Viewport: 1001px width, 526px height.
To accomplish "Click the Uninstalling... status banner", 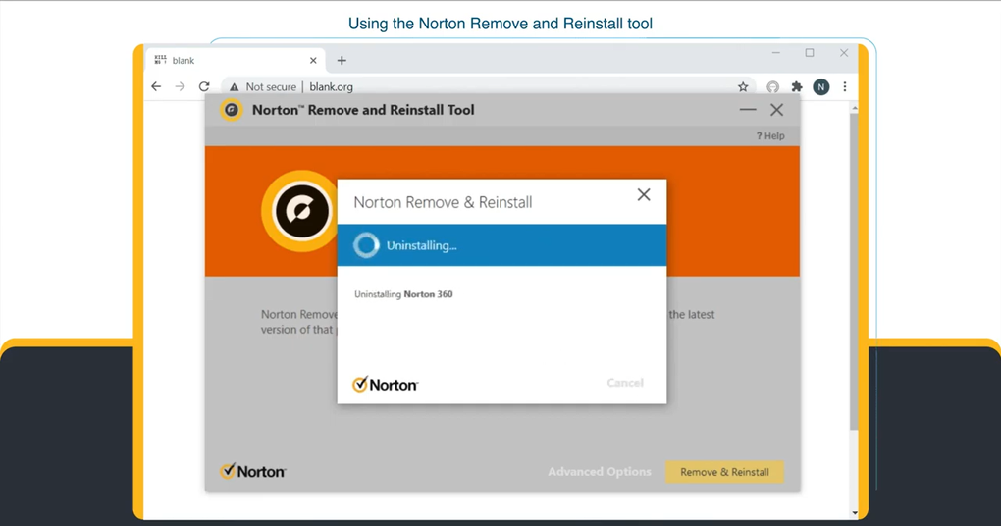I will 501,245.
